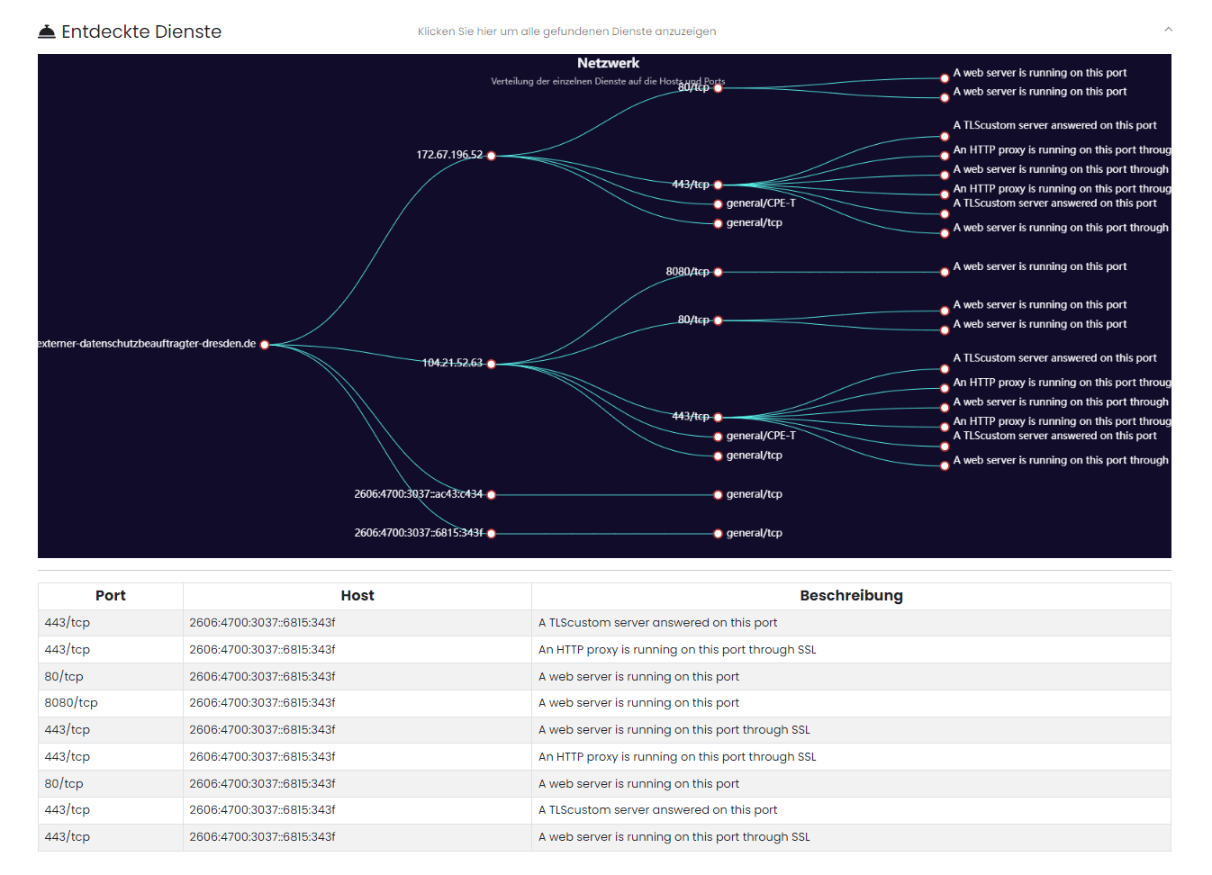This screenshot has height=875, width=1212.
Task: Click the Host column header
Action: coord(357,596)
